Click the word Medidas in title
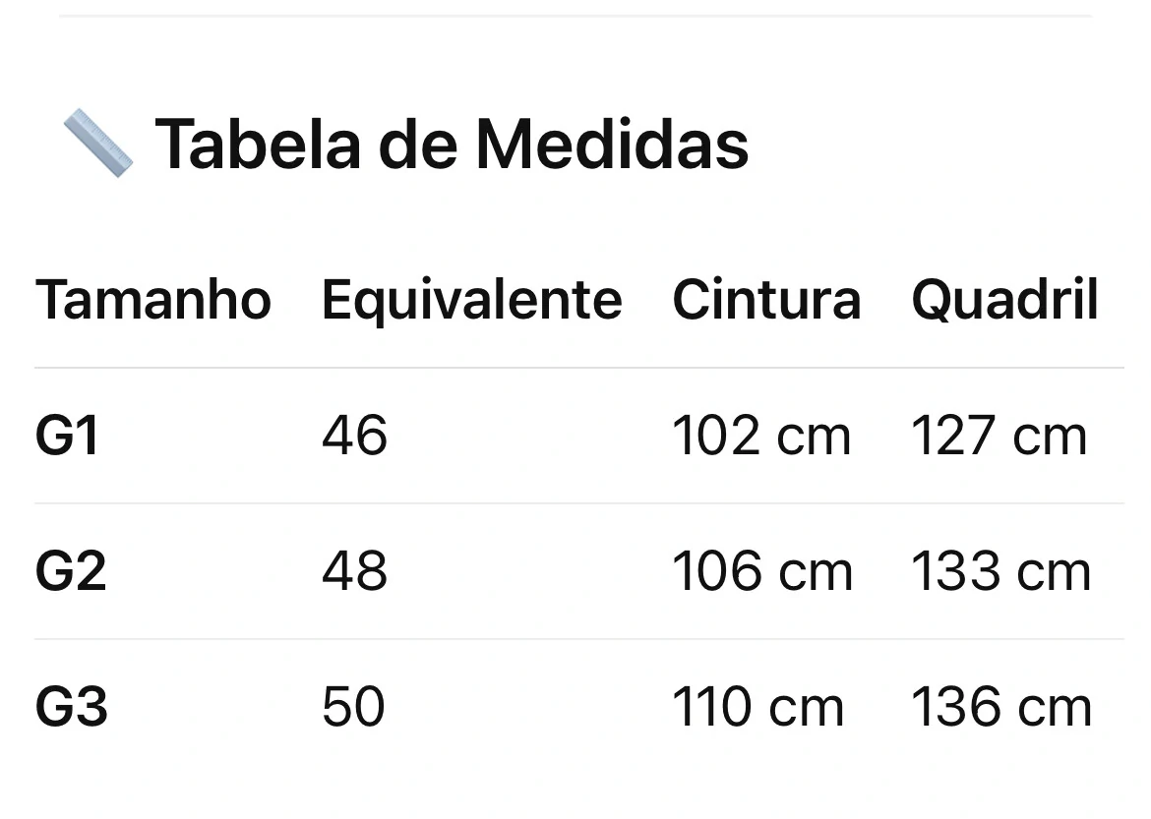The image size is (1151, 819). coord(612,145)
